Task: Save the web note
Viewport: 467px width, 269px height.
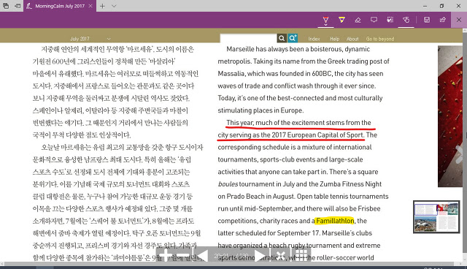Action: tap(427, 20)
